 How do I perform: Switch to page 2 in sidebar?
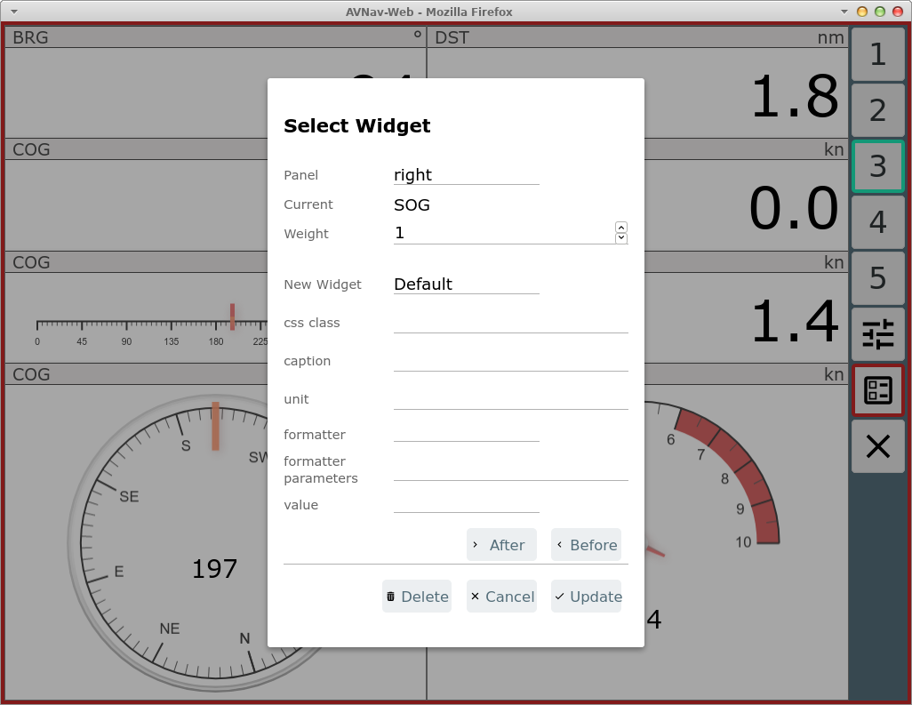tap(877, 110)
